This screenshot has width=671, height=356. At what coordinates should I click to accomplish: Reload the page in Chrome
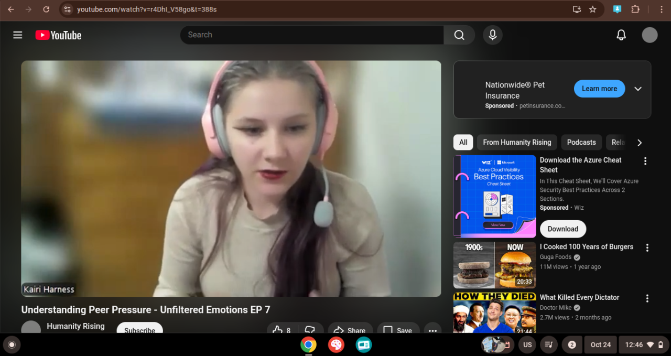point(46,9)
